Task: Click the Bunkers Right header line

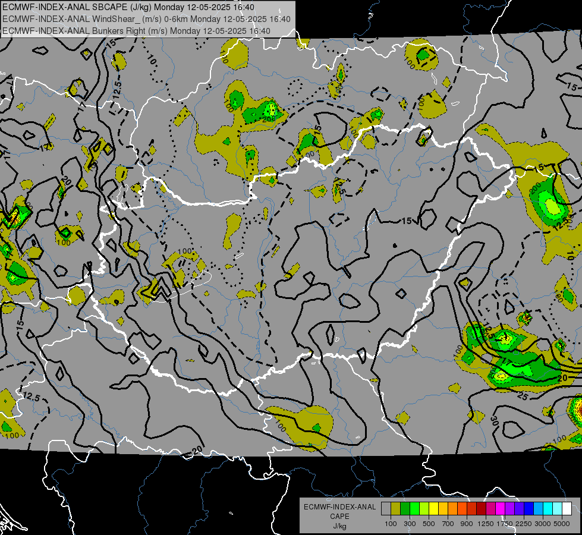Action: pos(136,31)
